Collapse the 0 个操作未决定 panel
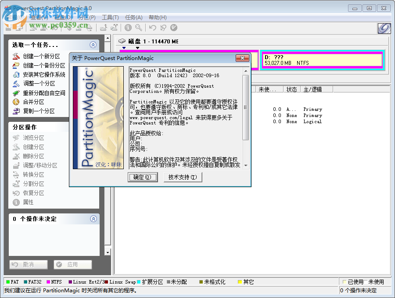This screenshot has height=298, width=395. [93, 219]
